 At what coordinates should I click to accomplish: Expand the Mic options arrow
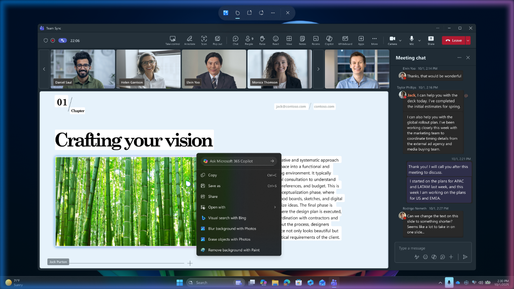(420, 41)
